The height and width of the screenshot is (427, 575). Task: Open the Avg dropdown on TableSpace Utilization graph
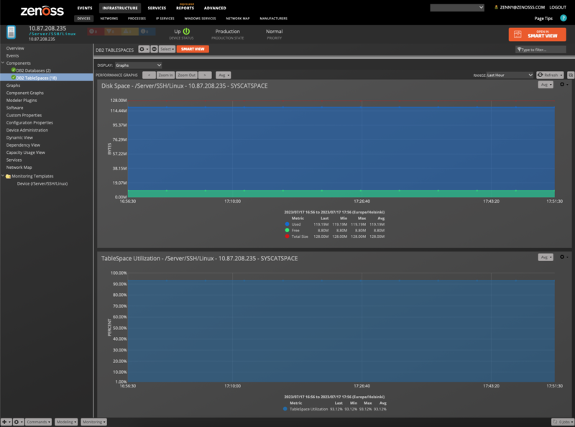pyautogui.click(x=546, y=257)
